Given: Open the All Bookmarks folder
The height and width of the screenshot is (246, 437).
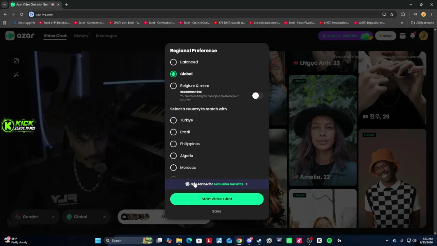Looking at the screenshot, I should pos(422,23).
